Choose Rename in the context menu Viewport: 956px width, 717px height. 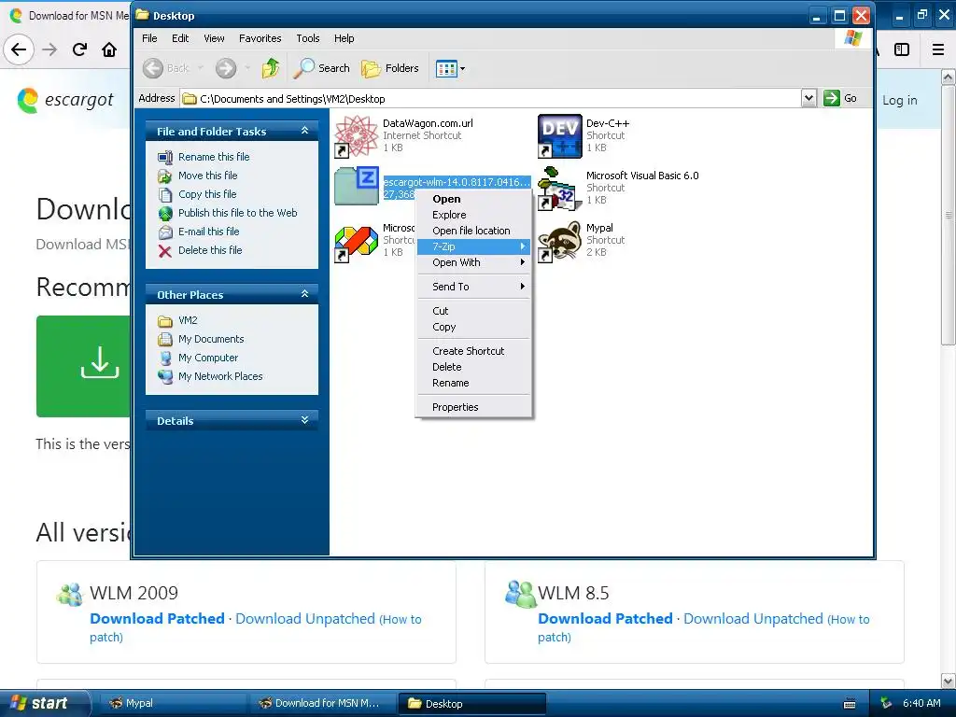[473, 383]
